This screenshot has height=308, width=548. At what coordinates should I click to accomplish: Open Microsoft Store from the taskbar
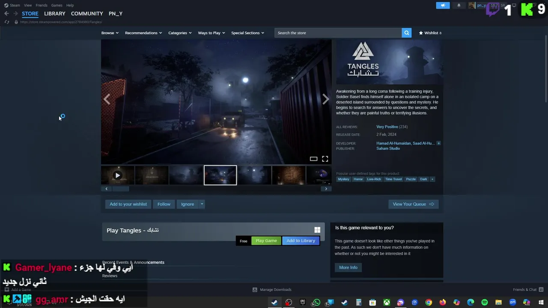[372, 302]
